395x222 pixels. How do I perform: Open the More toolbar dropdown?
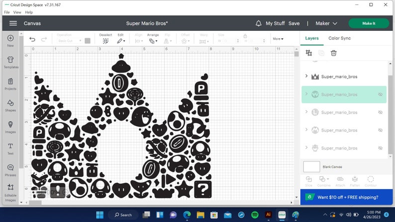278,39
